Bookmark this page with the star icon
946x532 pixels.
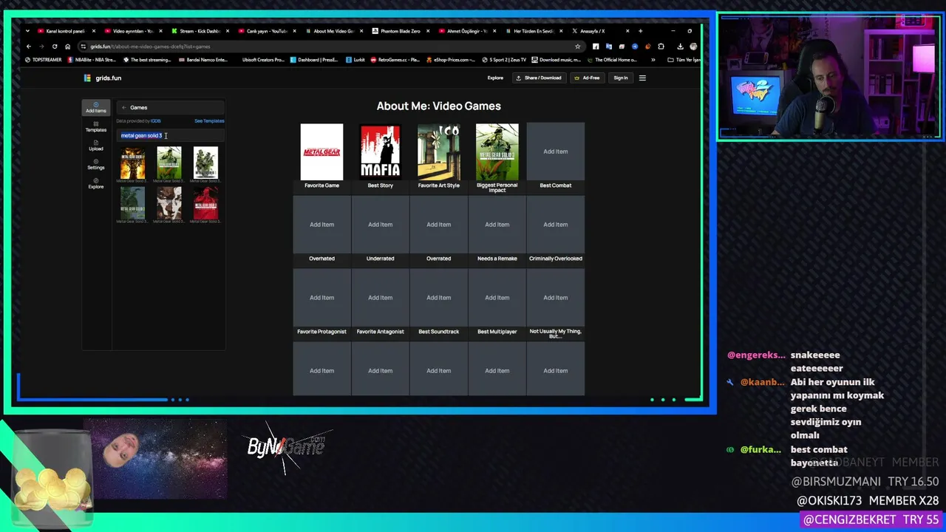click(x=578, y=47)
